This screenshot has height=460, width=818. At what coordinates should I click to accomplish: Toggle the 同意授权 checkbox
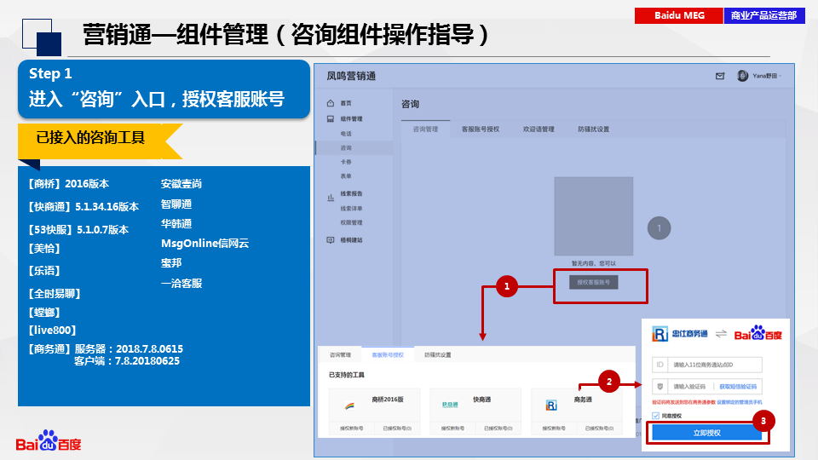[656, 416]
